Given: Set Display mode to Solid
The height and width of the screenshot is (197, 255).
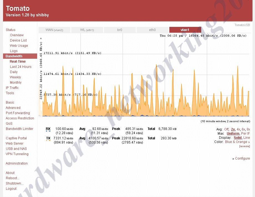Looking at the screenshot, I should 238,138.
